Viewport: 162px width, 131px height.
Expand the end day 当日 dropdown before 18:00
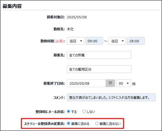tap(117, 41)
